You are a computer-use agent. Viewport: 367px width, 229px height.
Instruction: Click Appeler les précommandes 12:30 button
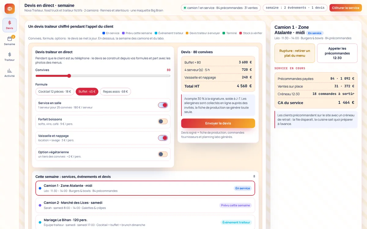(337, 53)
